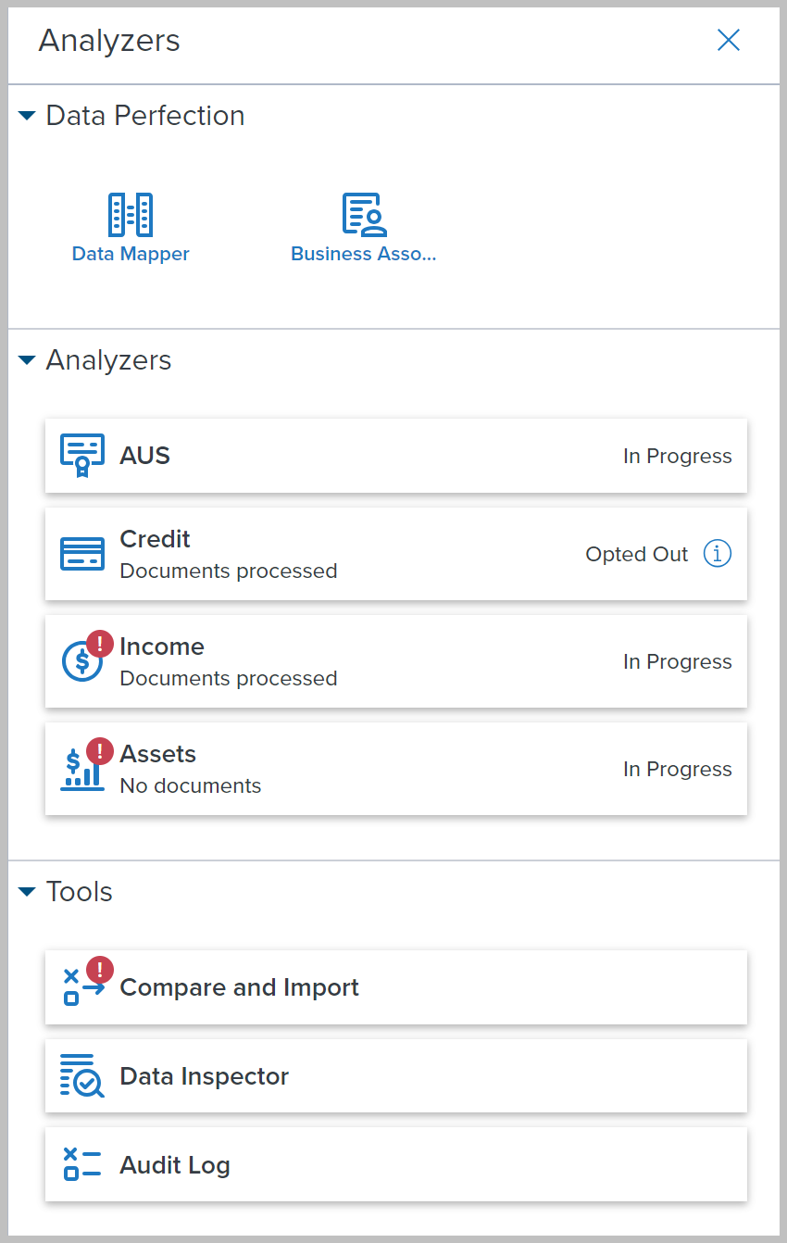Collapse the Tools section
The image size is (787, 1243).
pyautogui.click(x=27, y=892)
